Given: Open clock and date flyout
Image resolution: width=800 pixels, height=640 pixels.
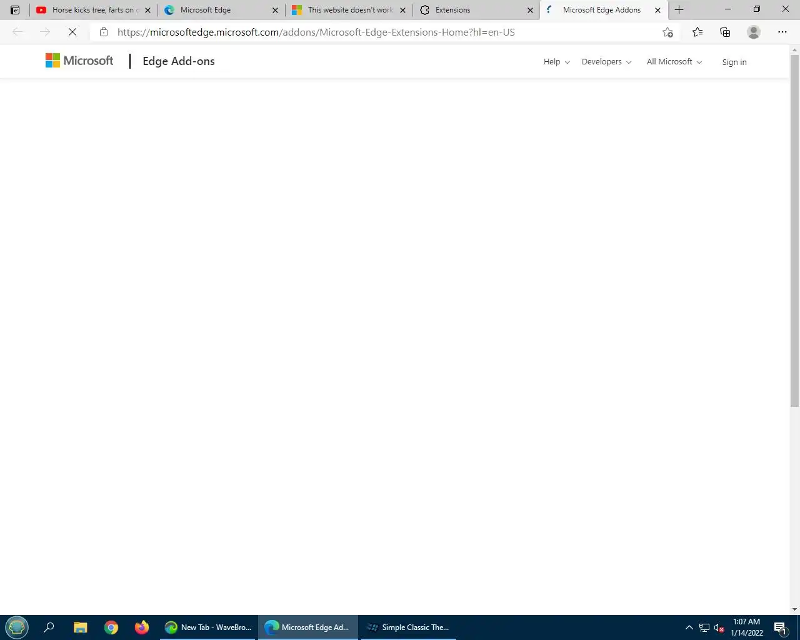Looking at the screenshot, I should [x=747, y=627].
